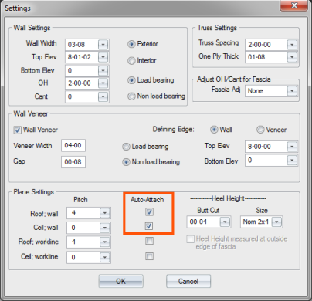Close the Settings dialog window
This screenshot has height=301, width=312.
point(294,5)
